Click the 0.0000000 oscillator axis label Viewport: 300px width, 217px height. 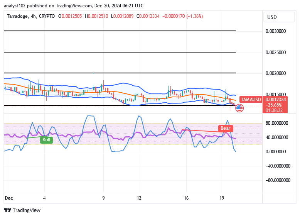click(276, 151)
